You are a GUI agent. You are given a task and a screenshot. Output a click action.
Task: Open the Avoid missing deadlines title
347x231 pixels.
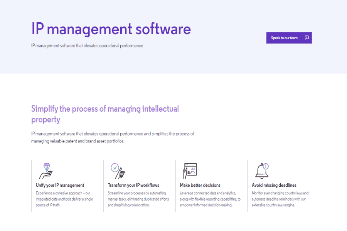coord(274,185)
